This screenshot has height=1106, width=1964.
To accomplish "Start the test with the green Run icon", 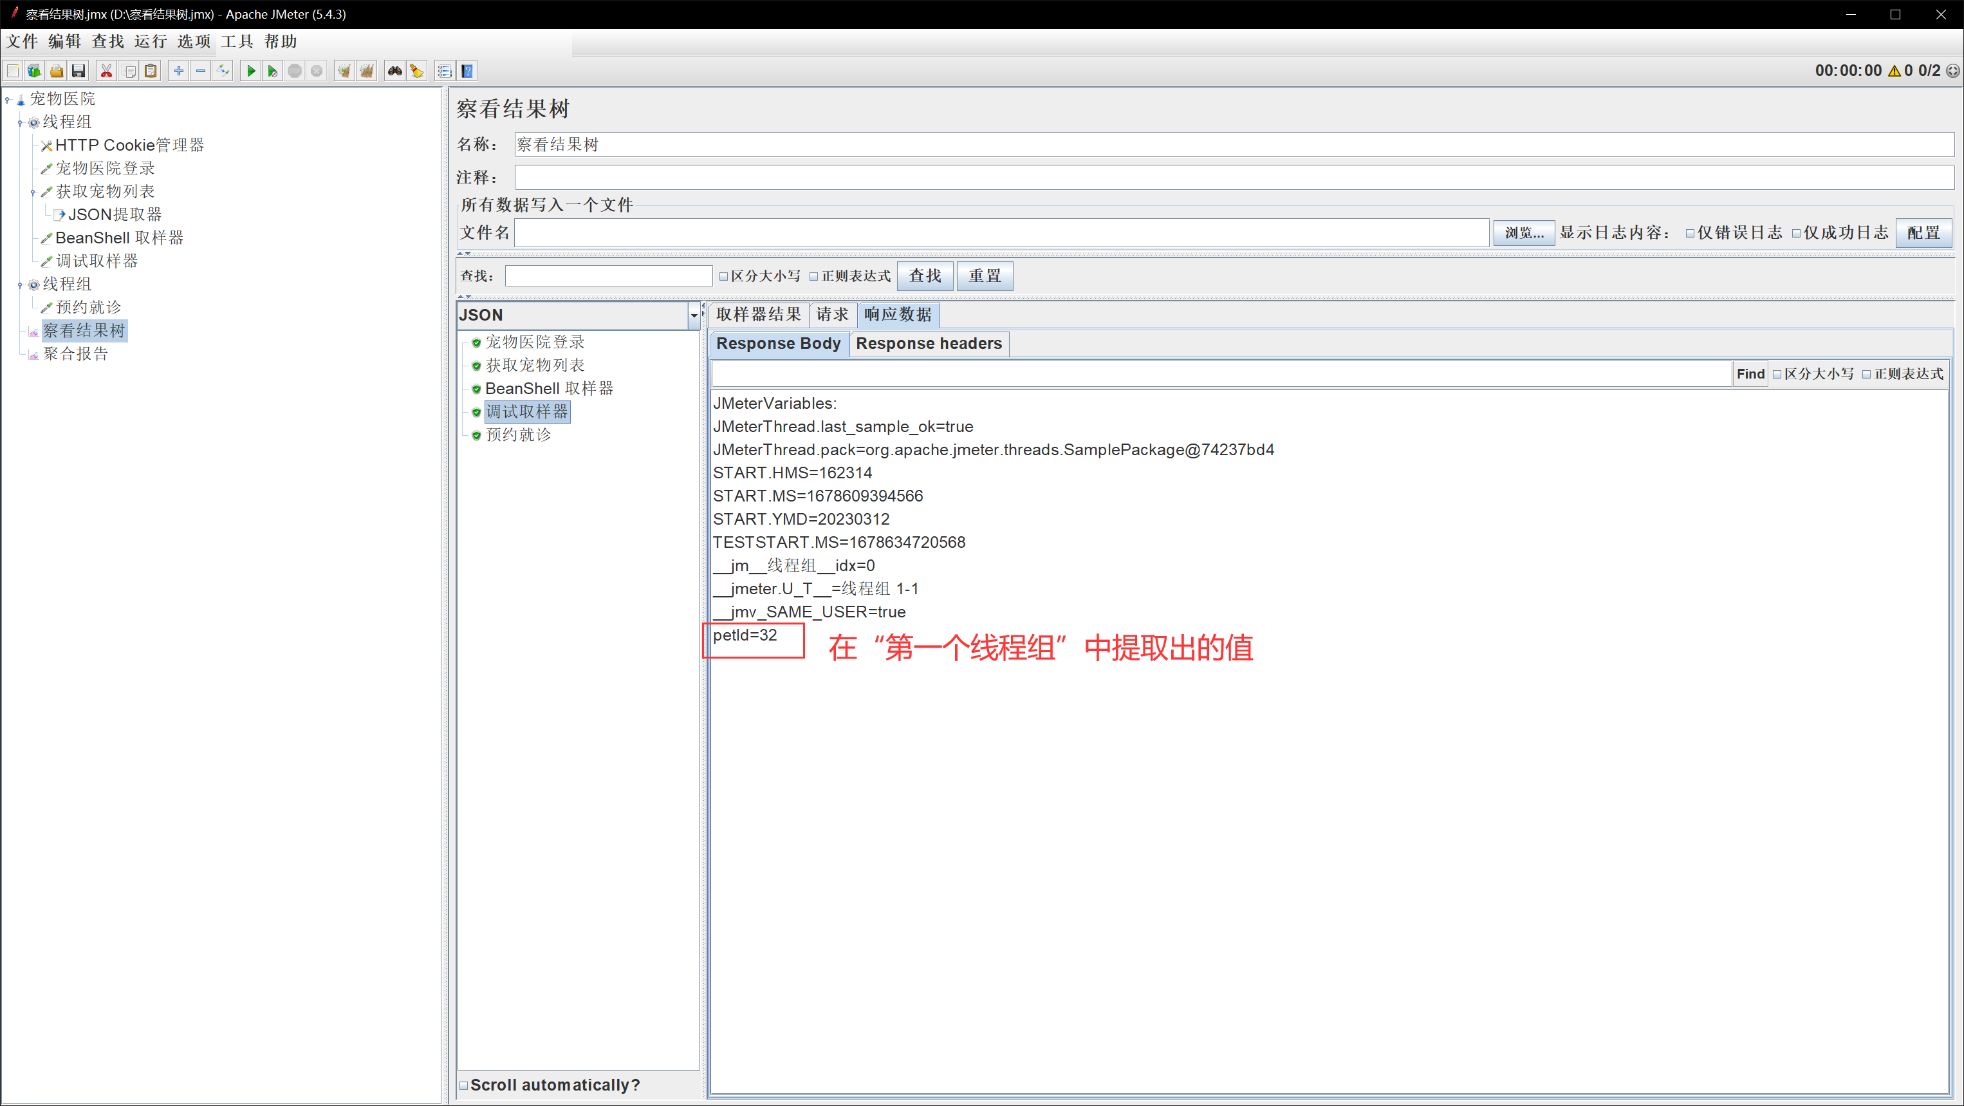I will 250,71.
